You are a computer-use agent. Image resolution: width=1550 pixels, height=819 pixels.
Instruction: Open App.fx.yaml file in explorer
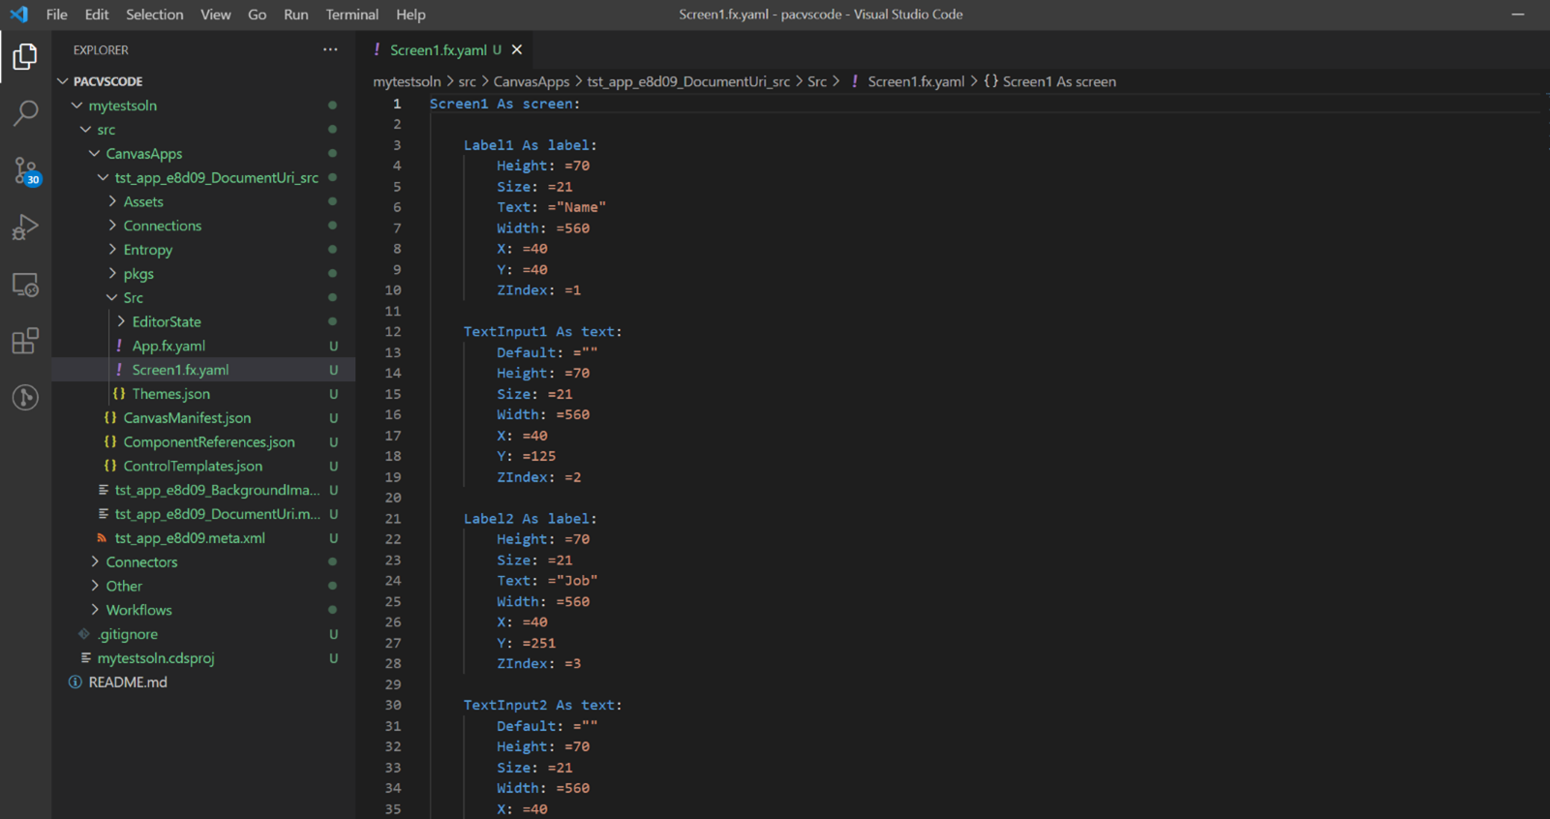[168, 346]
